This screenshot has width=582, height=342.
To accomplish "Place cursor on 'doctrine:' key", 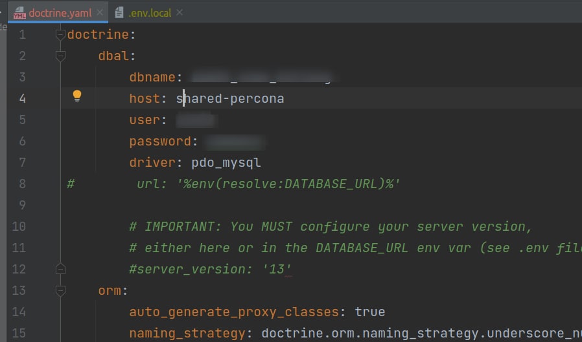I will [101, 34].
